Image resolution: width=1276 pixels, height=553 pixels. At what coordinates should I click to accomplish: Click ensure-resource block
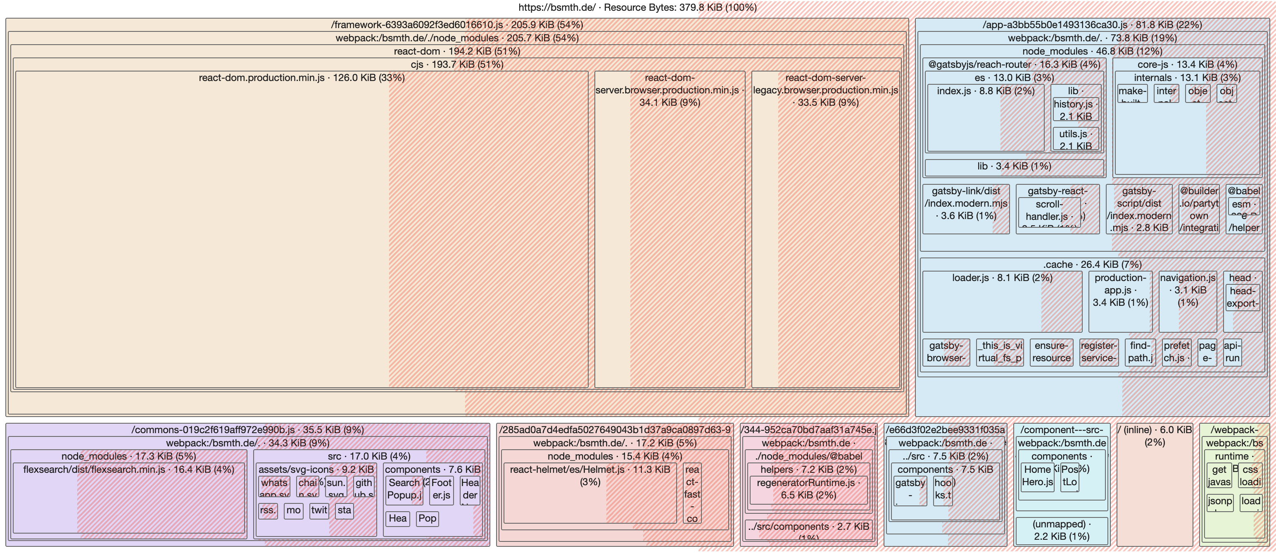(1051, 352)
